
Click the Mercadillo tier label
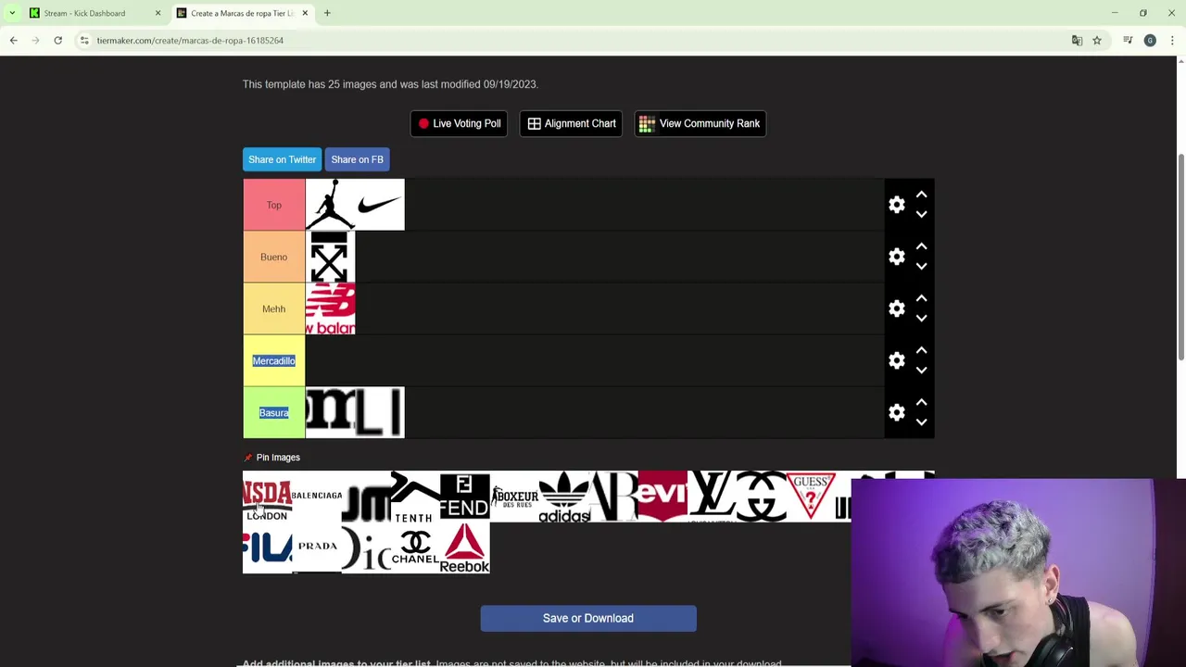(x=273, y=360)
